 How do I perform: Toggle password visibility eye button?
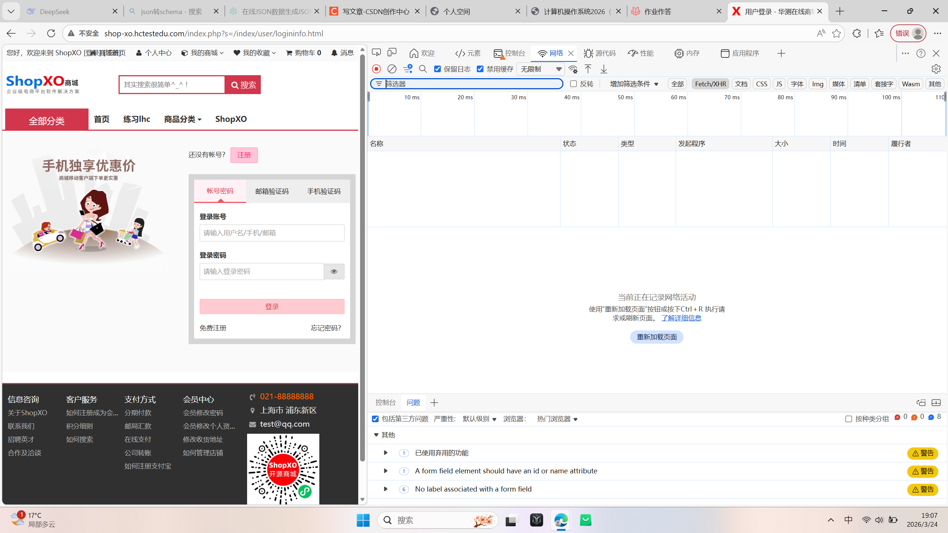click(x=334, y=272)
